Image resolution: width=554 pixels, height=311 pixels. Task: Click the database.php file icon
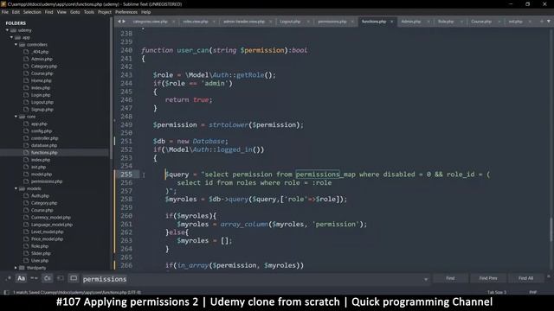click(x=26, y=145)
